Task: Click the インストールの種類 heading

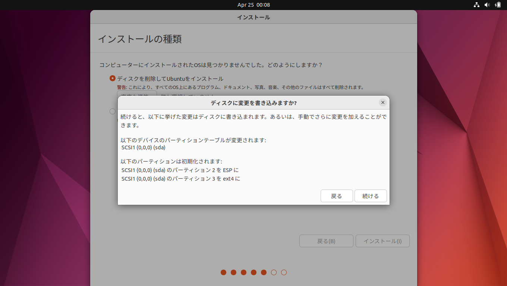Action: click(x=140, y=39)
